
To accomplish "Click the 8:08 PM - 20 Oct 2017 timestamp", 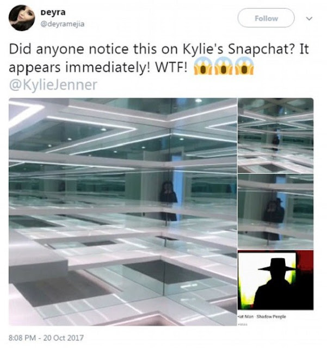I will pos(46,338).
